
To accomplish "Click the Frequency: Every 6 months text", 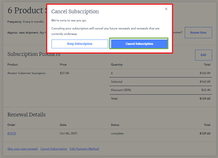I will click(x=26, y=22).
